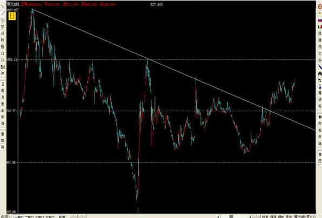Click the red target icon in right toolbar
This screenshot has width=322, height=218.
click(x=320, y=7)
